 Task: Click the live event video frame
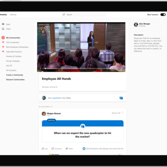(81, 47)
